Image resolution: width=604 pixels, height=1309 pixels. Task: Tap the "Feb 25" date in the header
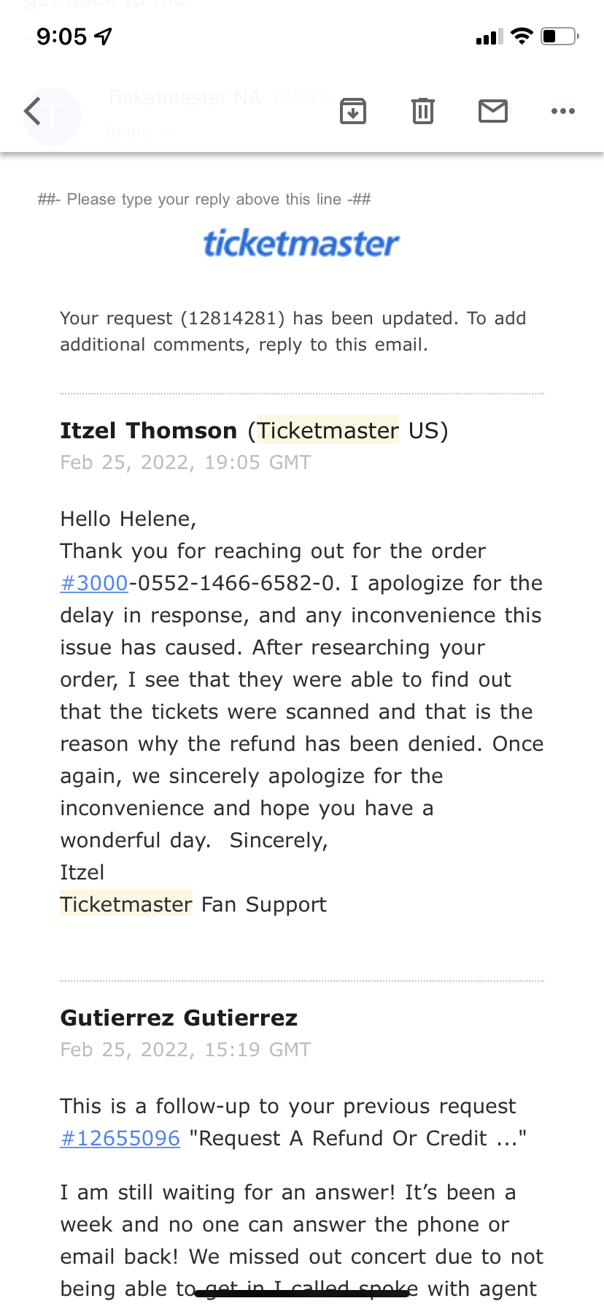coord(301,97)
